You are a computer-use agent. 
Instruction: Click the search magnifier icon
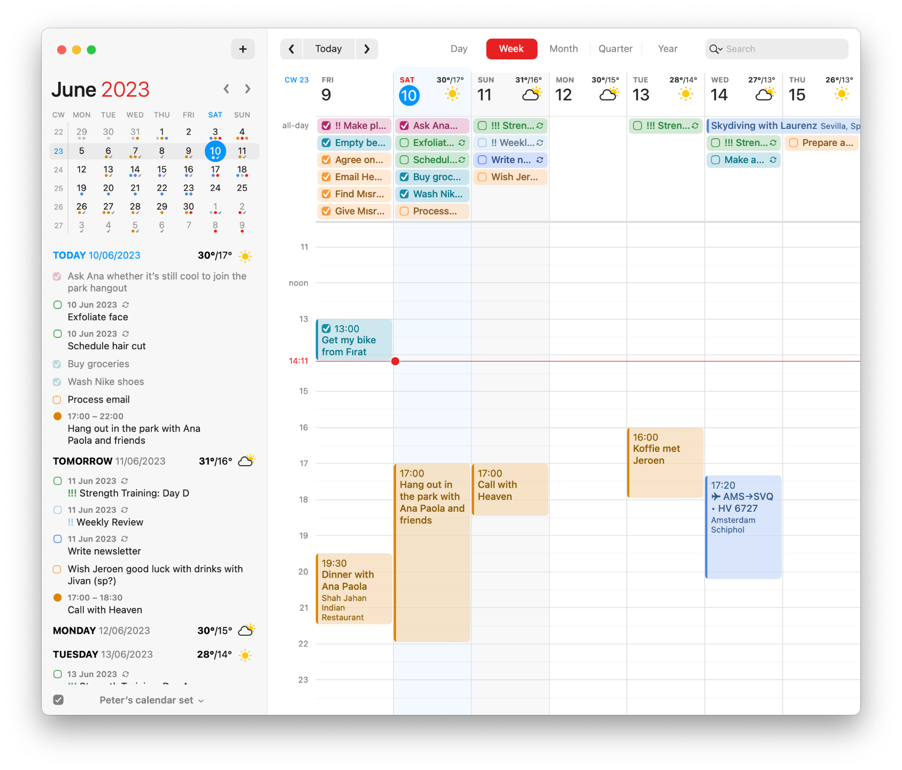coord(714,49)
